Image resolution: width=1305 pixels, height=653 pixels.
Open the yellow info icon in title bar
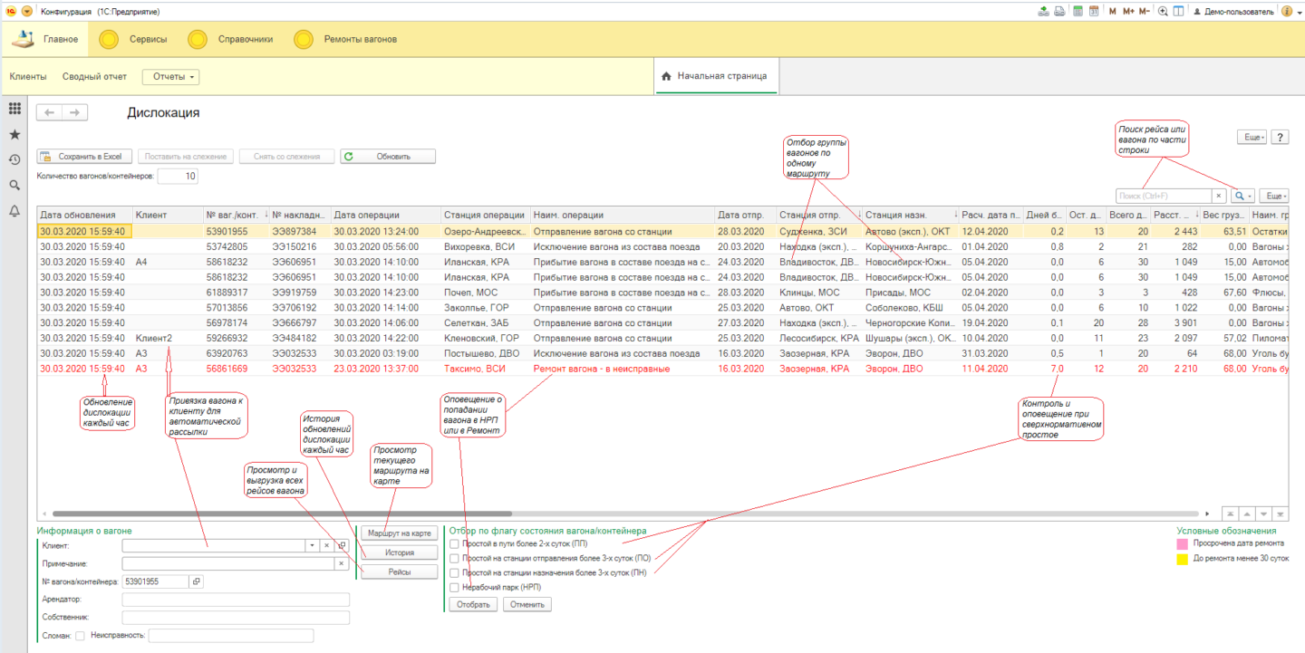[x=1287, y=11]
